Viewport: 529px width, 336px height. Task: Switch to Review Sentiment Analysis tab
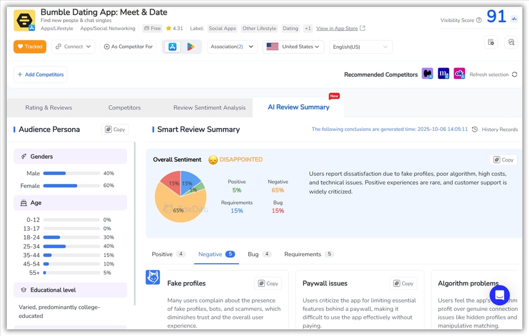[x=209, y=108]
